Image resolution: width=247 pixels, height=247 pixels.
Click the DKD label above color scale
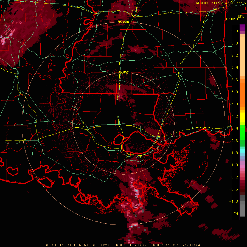pyautogui.click(x=241, y=16)
